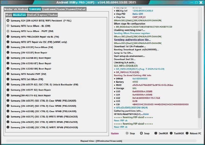Screen dimensions: 205x145
Task: Select Samsung MTK GPT Repair via CSC
Action: (x=37, y=42)
